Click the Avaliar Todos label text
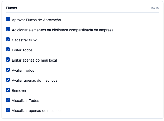The image size is (164, 121). [x=23, y=70]
